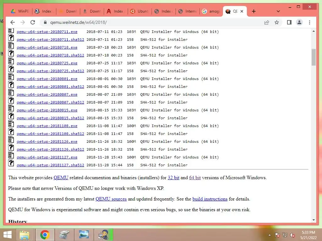Open the QEMU link in the description paragraph

click(61, 178)
